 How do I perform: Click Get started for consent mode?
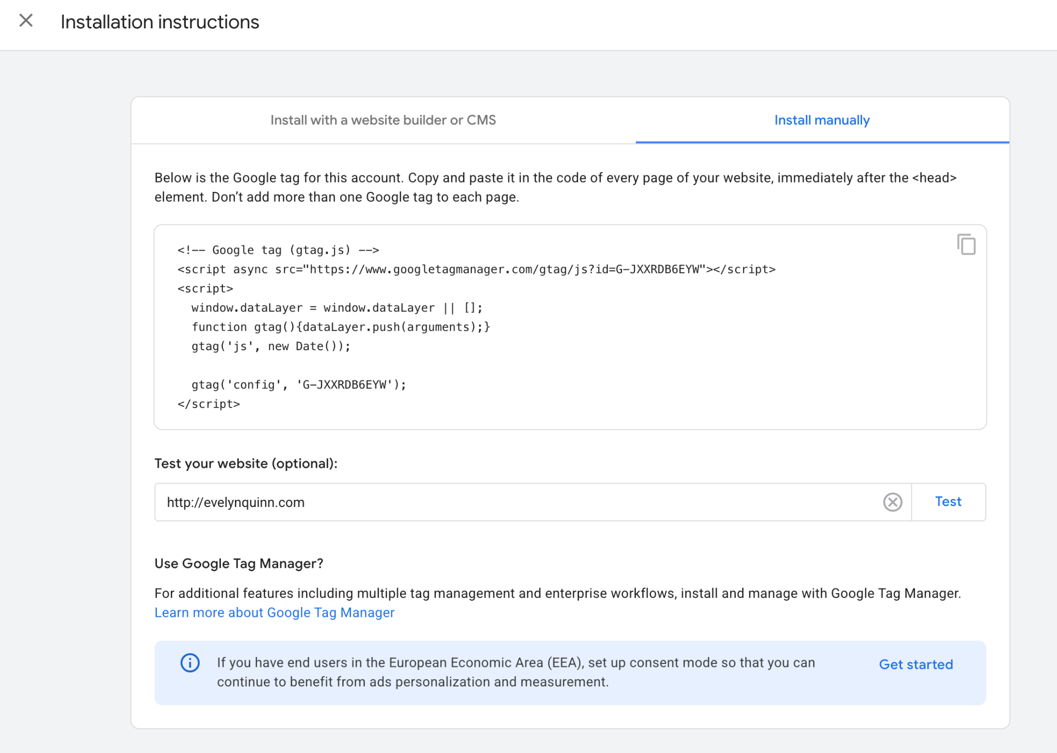(x=916, y=664)
